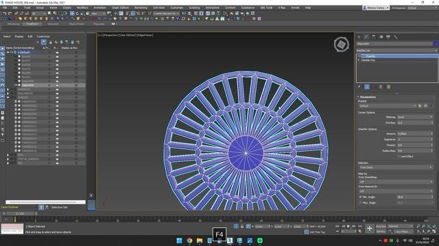Viewport: 439px width, 246px height.
Task: Open Chrome from the Windows taskbar
Action: coord(189,241)
